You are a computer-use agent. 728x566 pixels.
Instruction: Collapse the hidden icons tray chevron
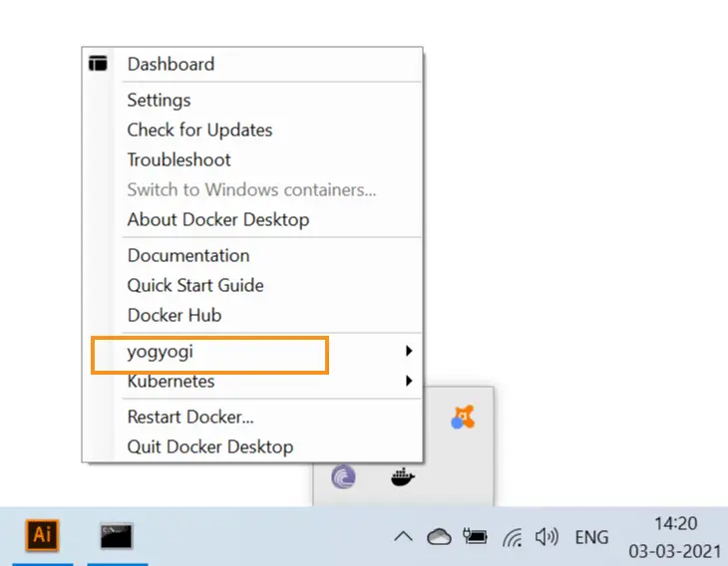pos(403,537)
